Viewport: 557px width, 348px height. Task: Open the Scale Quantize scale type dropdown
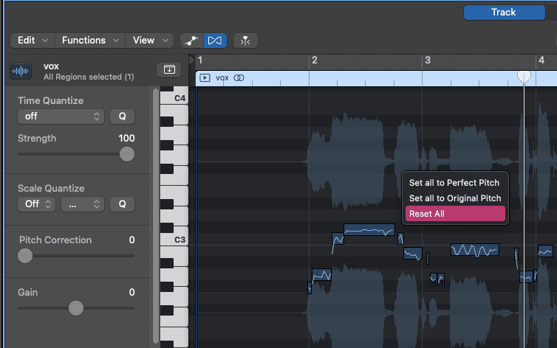click(x=83, y=204)
